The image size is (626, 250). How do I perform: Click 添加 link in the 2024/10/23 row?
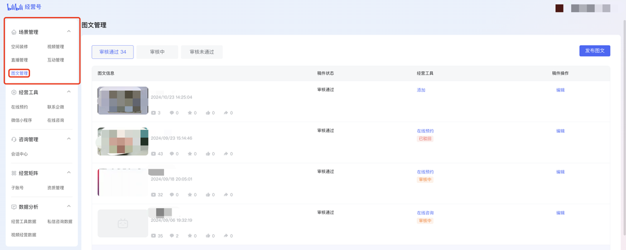421,90
